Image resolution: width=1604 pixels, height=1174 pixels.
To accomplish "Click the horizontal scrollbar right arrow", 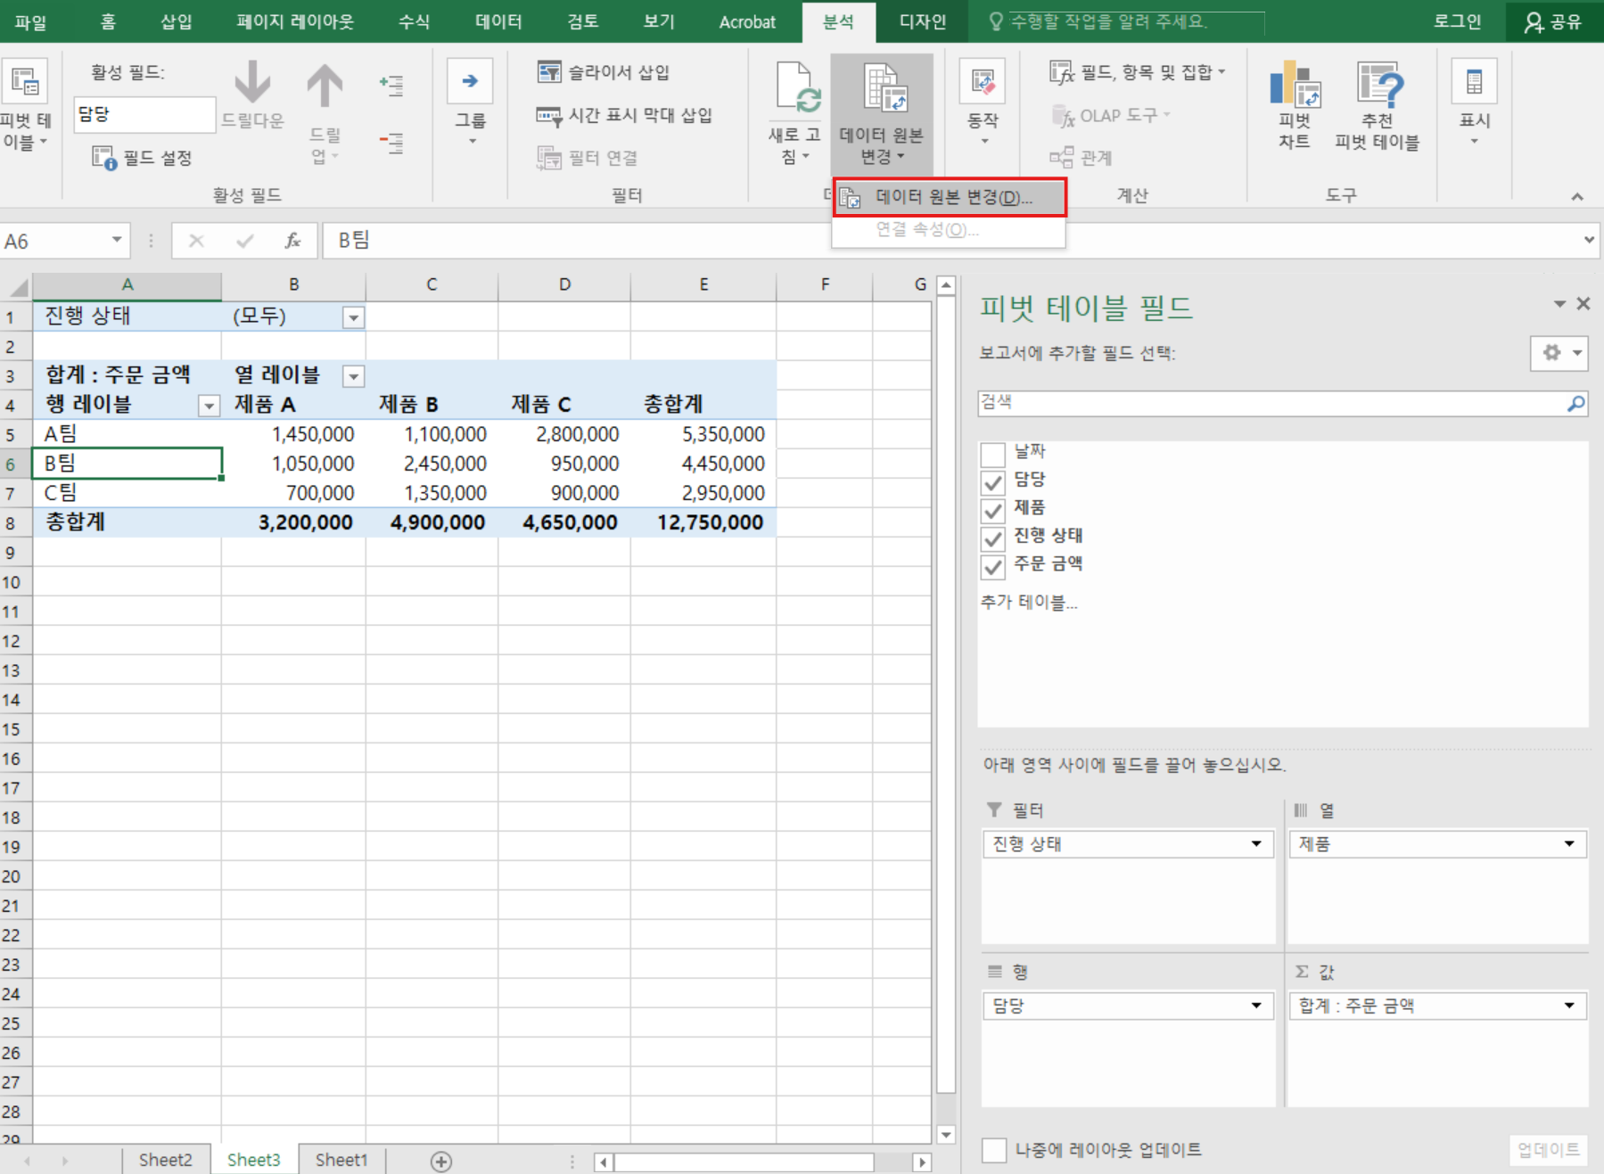I will click(922, 1162).
